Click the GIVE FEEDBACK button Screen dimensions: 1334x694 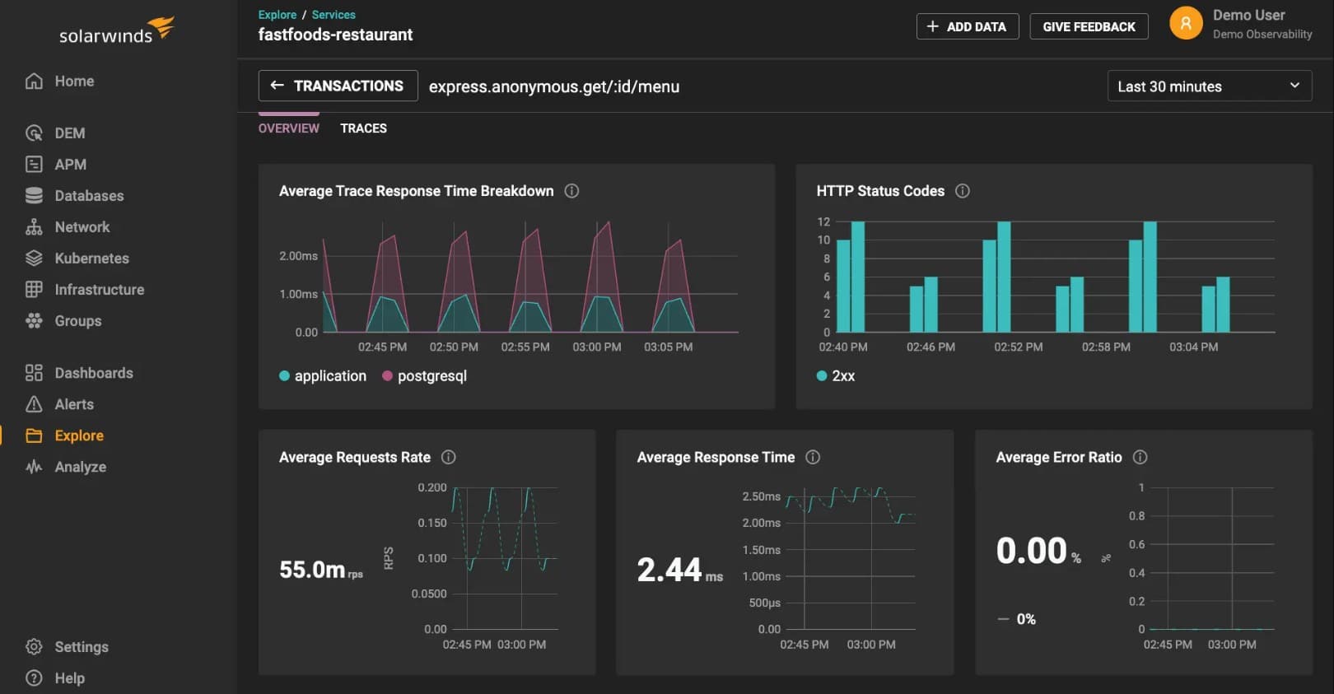(x=1089, y=26)
